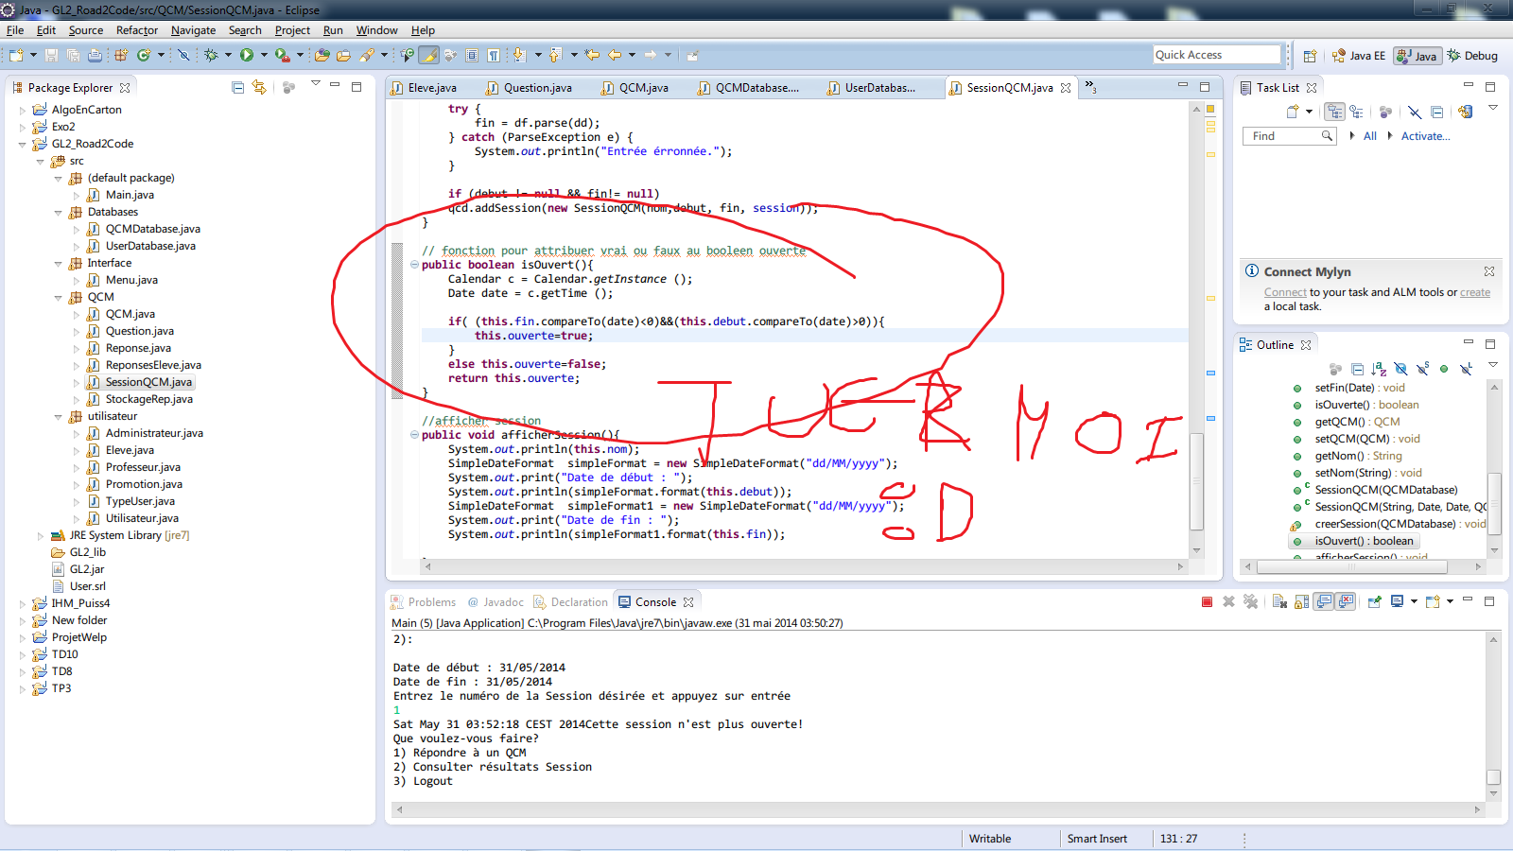The width and height of the screenshot is (1513, 851).
Task: Terminate the program with red stop icon
Action: click(1207, 602)
